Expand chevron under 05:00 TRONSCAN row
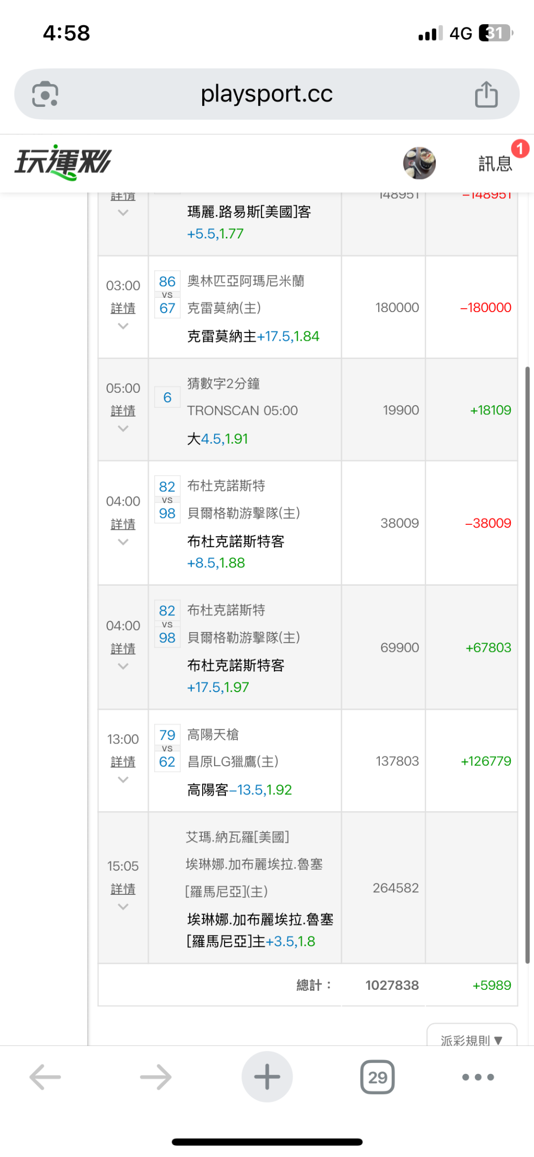The height and width of the screenshot is (1157, 534). coord(123,429)
